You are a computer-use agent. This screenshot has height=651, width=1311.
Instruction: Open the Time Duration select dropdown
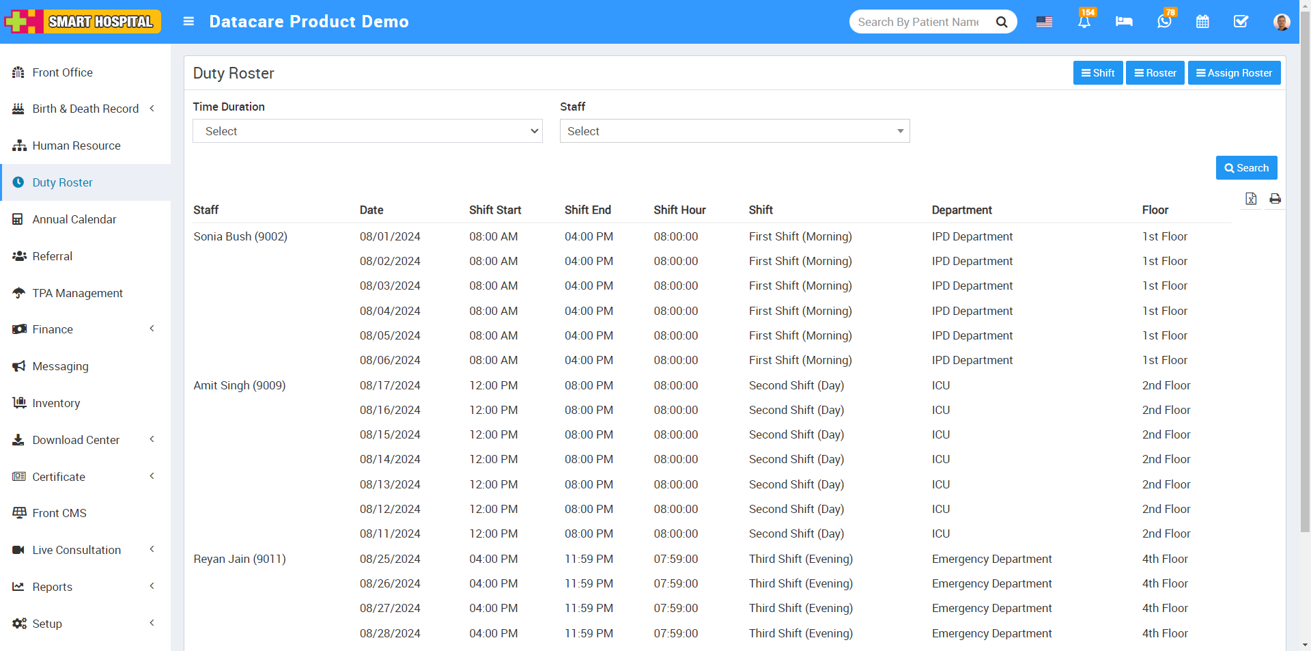[367, 130]
